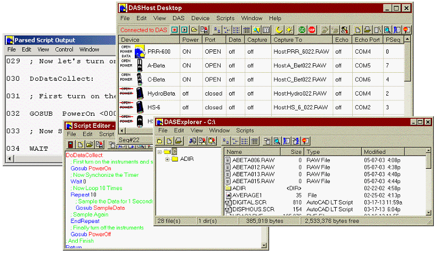Click the Script Editor scroll down arrow
438x258 pixels.
point(264,245)
